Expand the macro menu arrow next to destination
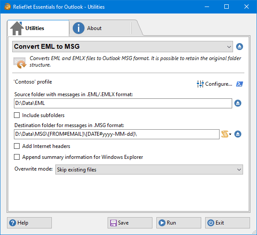Image resolution: width=257 pixels, height=235 pixels. [x=230, y=134]
